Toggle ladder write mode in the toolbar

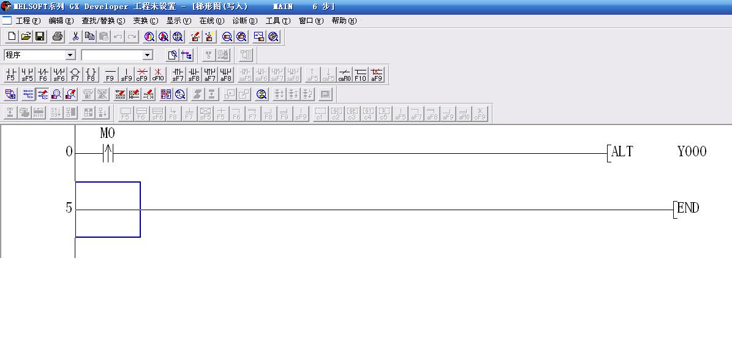click(x=43, y=94)
